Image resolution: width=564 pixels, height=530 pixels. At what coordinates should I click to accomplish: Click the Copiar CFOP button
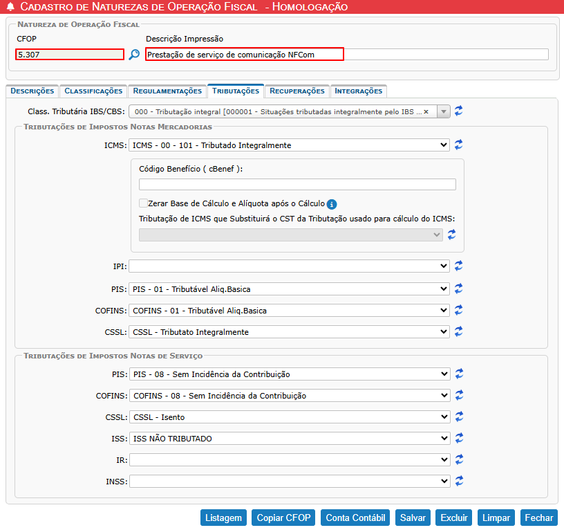283,518
